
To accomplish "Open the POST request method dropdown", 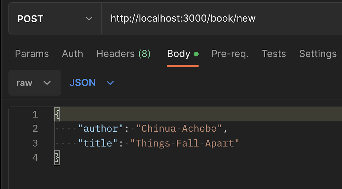I will tap(55, 19).
